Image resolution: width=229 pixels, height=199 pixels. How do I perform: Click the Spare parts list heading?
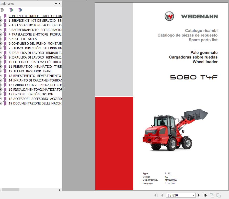coord(203,40)
